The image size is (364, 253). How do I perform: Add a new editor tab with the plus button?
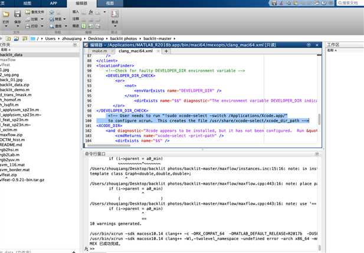pyautogui.click(x=166, y=51)
